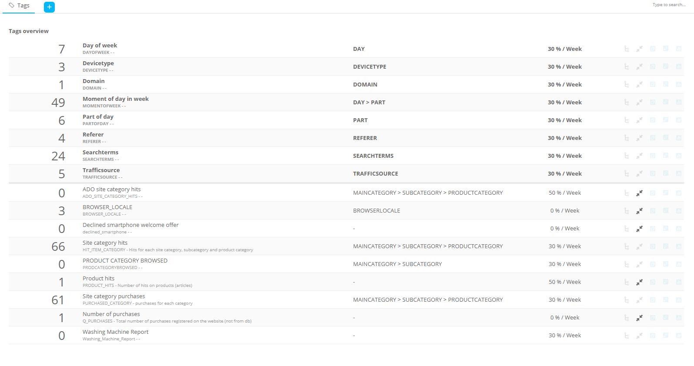
Task: Toggle collapse arrows for Washing Machine Report row
Action: pyautogui.click(x=640, y=336)
